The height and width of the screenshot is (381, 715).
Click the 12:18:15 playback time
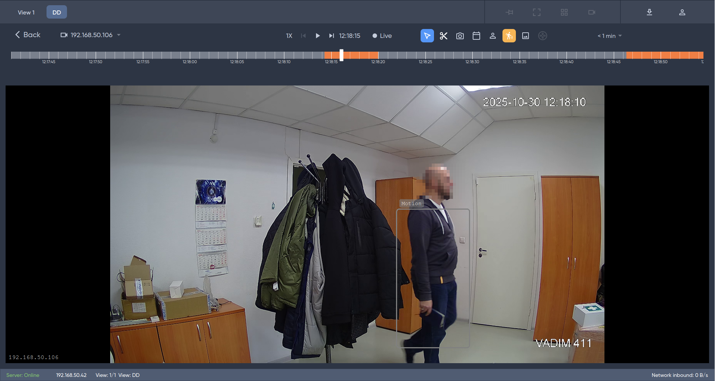tap(349, 36)
